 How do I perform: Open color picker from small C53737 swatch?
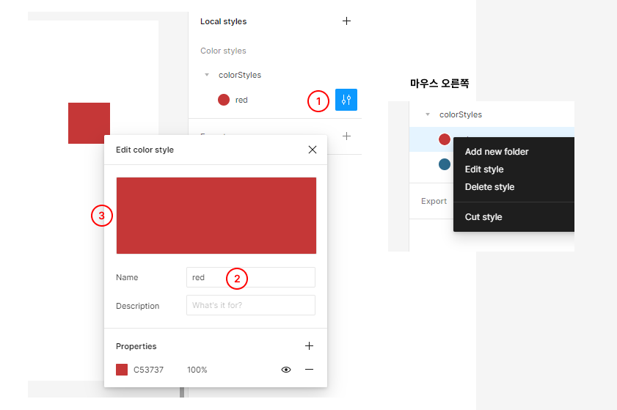[x=122, y=370]
